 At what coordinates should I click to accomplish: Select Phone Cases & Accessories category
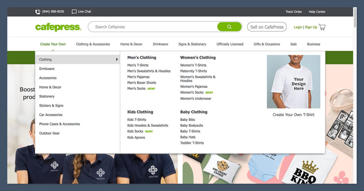point(59,124)
